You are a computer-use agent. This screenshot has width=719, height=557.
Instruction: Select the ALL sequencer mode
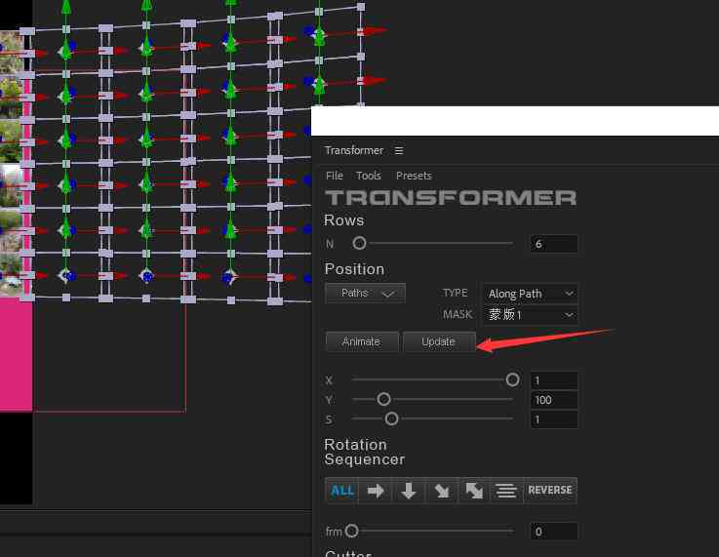[x=341, y=491]
